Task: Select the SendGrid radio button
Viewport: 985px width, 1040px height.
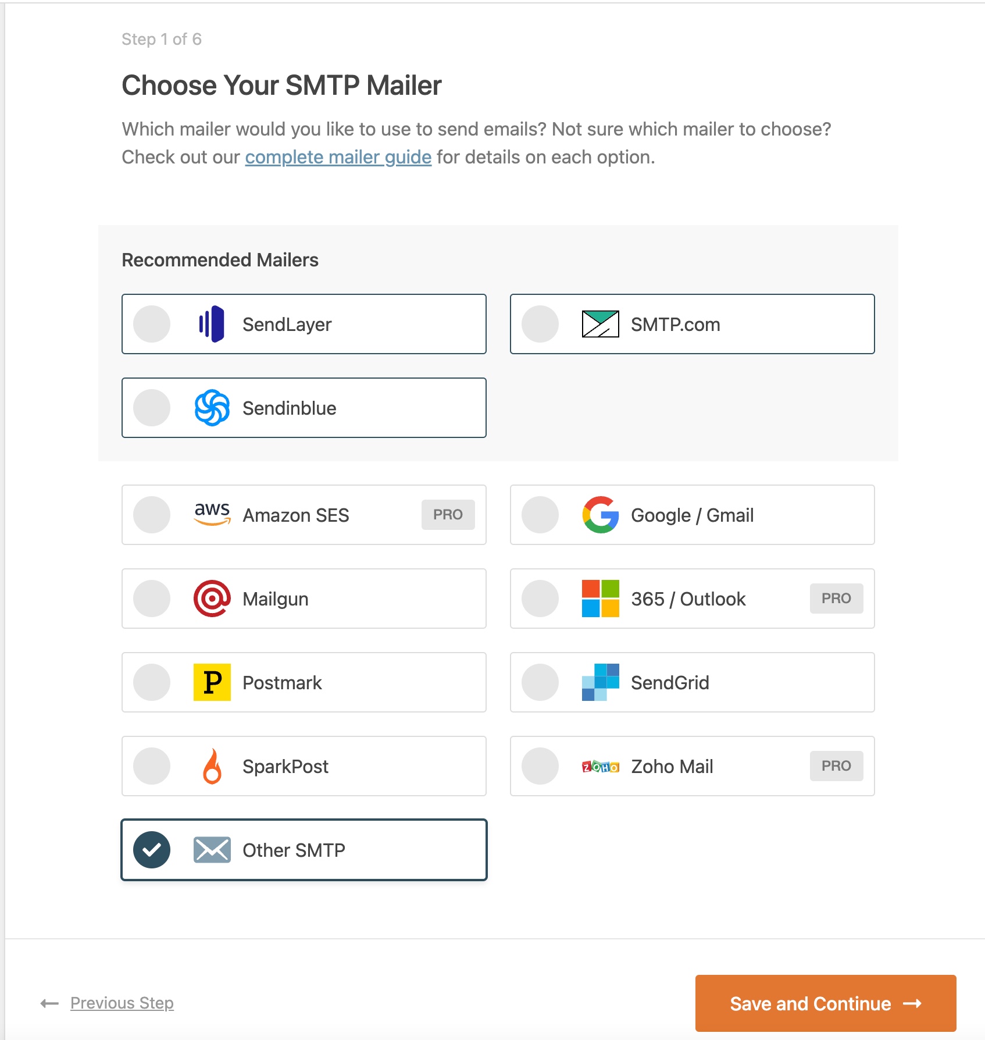Action: coord(540,682)
